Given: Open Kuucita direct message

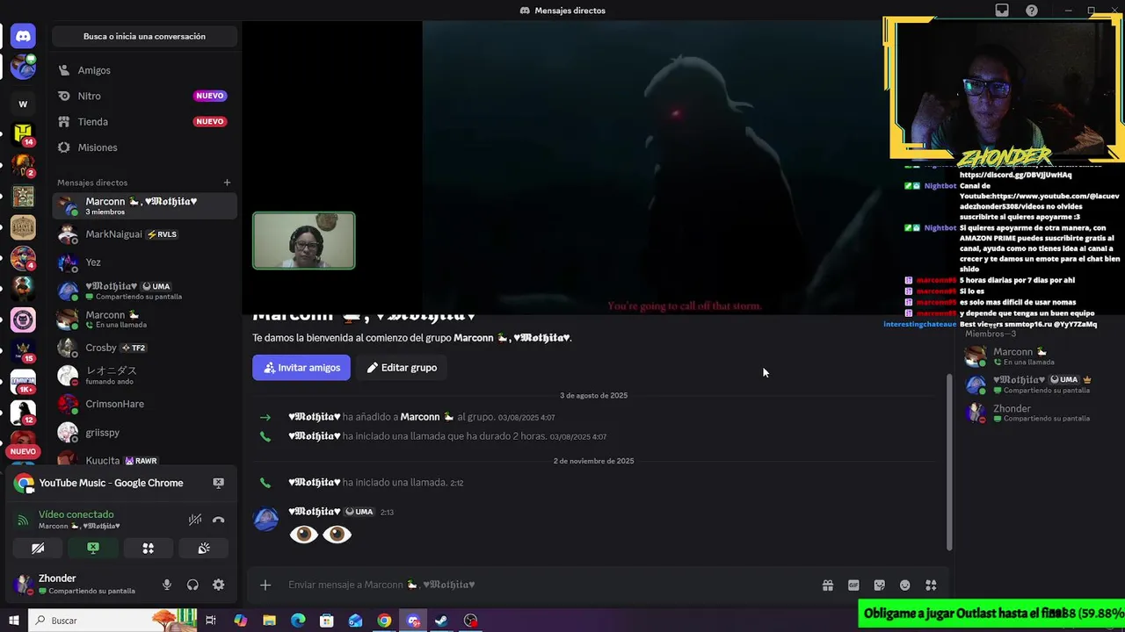Looking at the screenshot, I should coord(144,460).
